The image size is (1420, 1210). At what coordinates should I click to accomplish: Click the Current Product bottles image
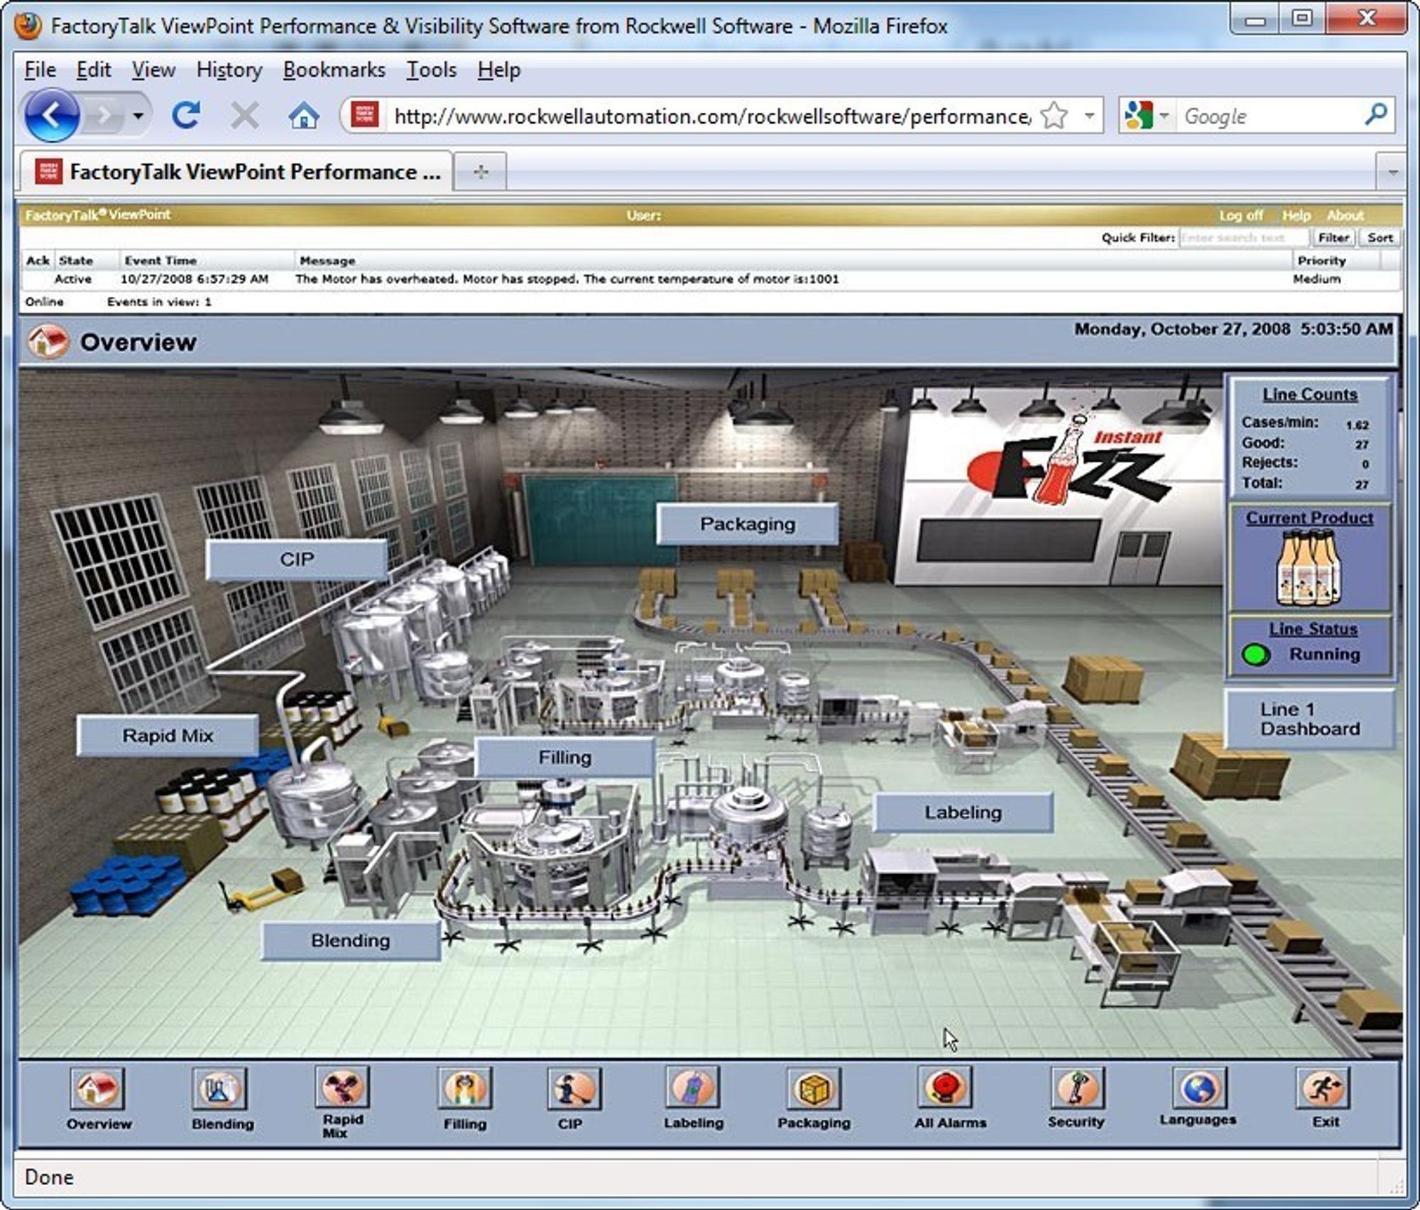pyautogui.click(x=1309, y=568)
